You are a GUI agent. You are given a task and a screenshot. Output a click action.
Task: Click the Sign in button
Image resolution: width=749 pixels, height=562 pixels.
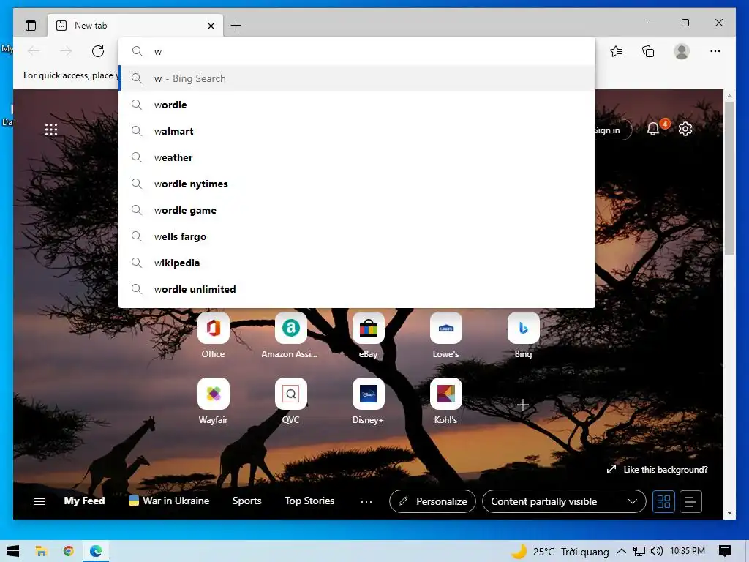[613, 130]
